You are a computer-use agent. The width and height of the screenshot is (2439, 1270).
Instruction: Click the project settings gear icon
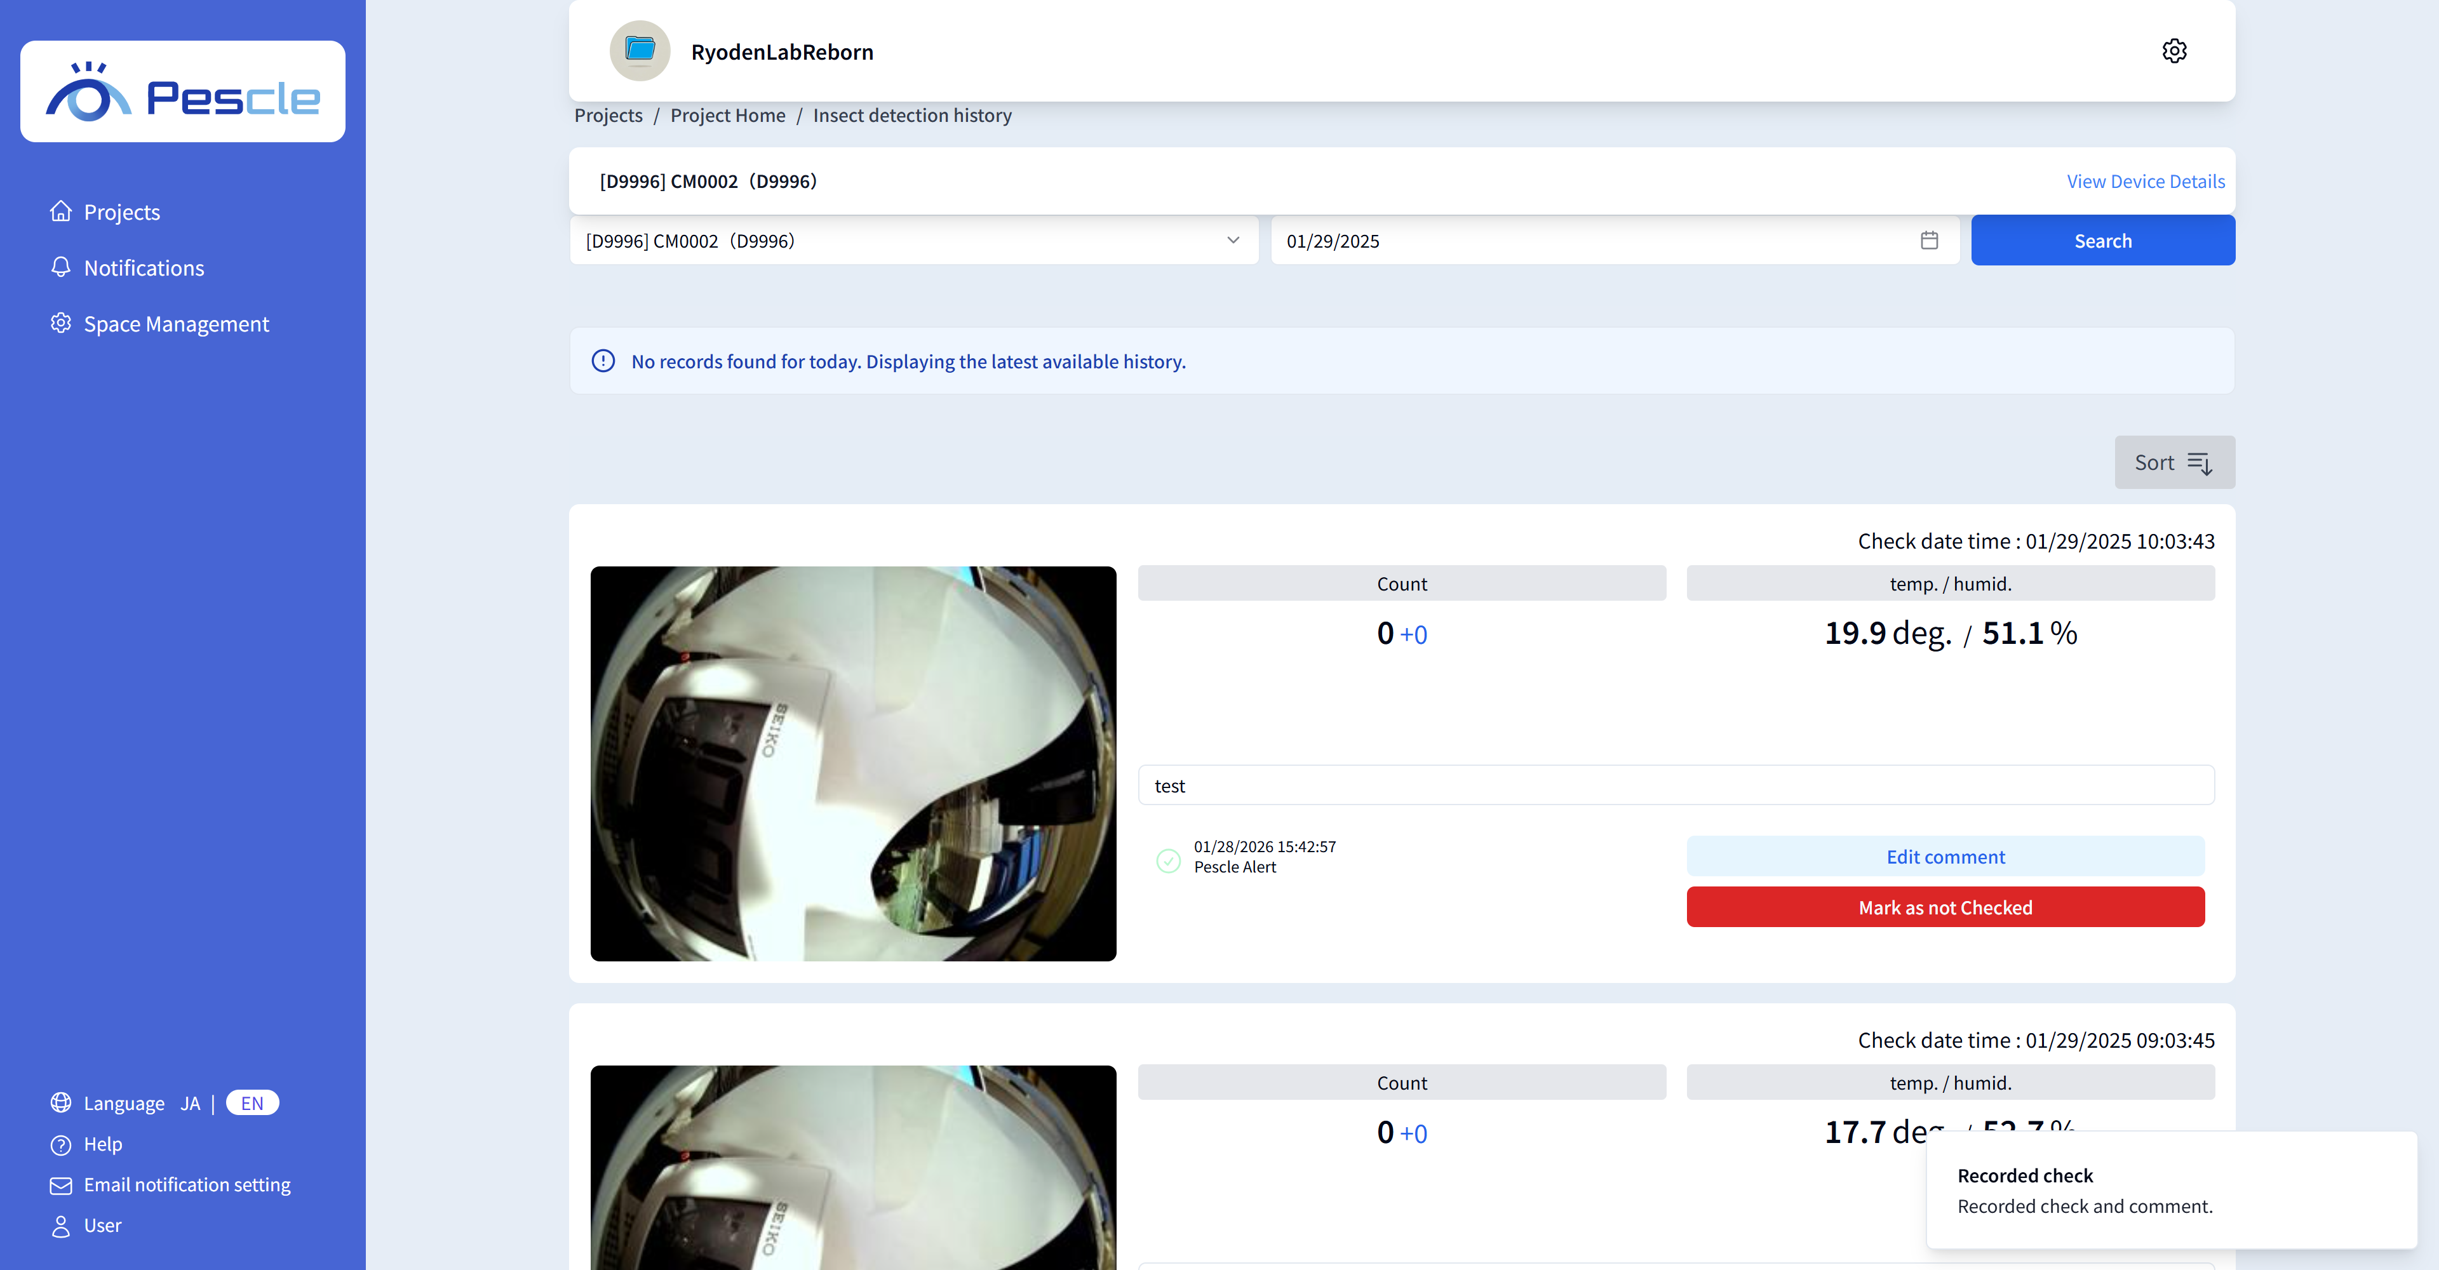click(2174, 51)
